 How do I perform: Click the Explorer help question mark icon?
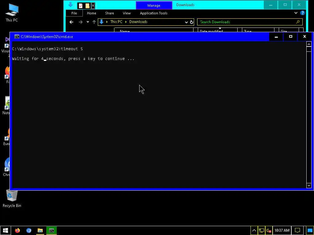302,13
